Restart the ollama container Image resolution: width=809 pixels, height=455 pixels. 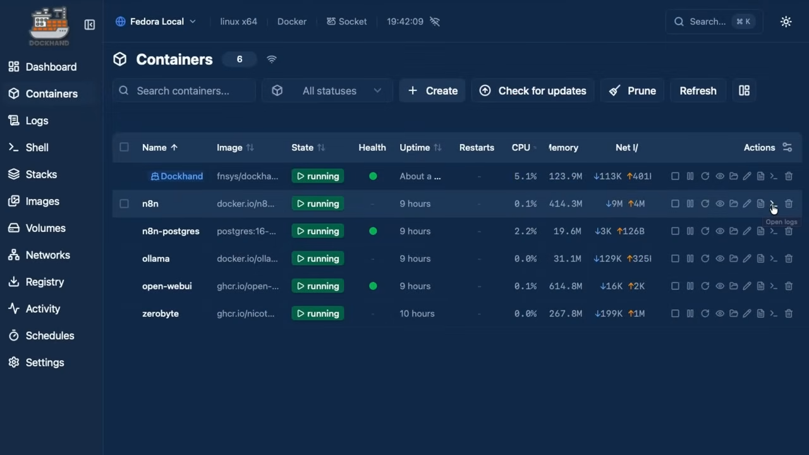705,258
